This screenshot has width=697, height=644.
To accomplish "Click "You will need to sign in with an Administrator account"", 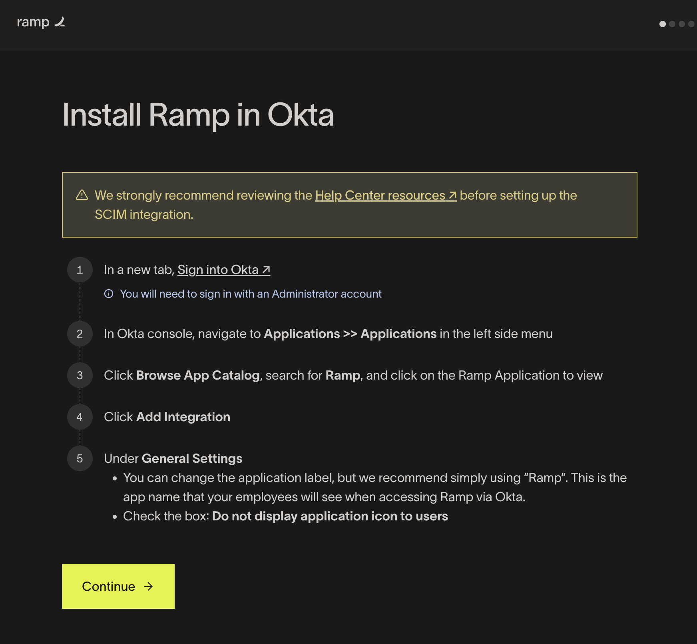I will 251,294.
